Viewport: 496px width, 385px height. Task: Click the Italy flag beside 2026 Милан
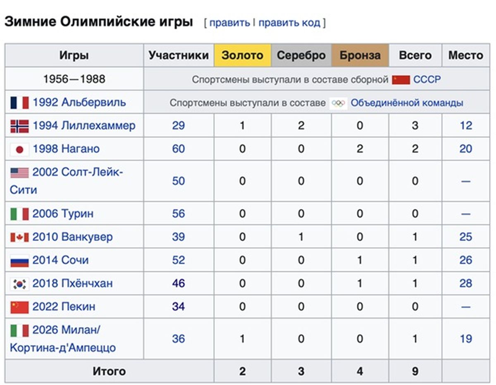tap(19, 330)
